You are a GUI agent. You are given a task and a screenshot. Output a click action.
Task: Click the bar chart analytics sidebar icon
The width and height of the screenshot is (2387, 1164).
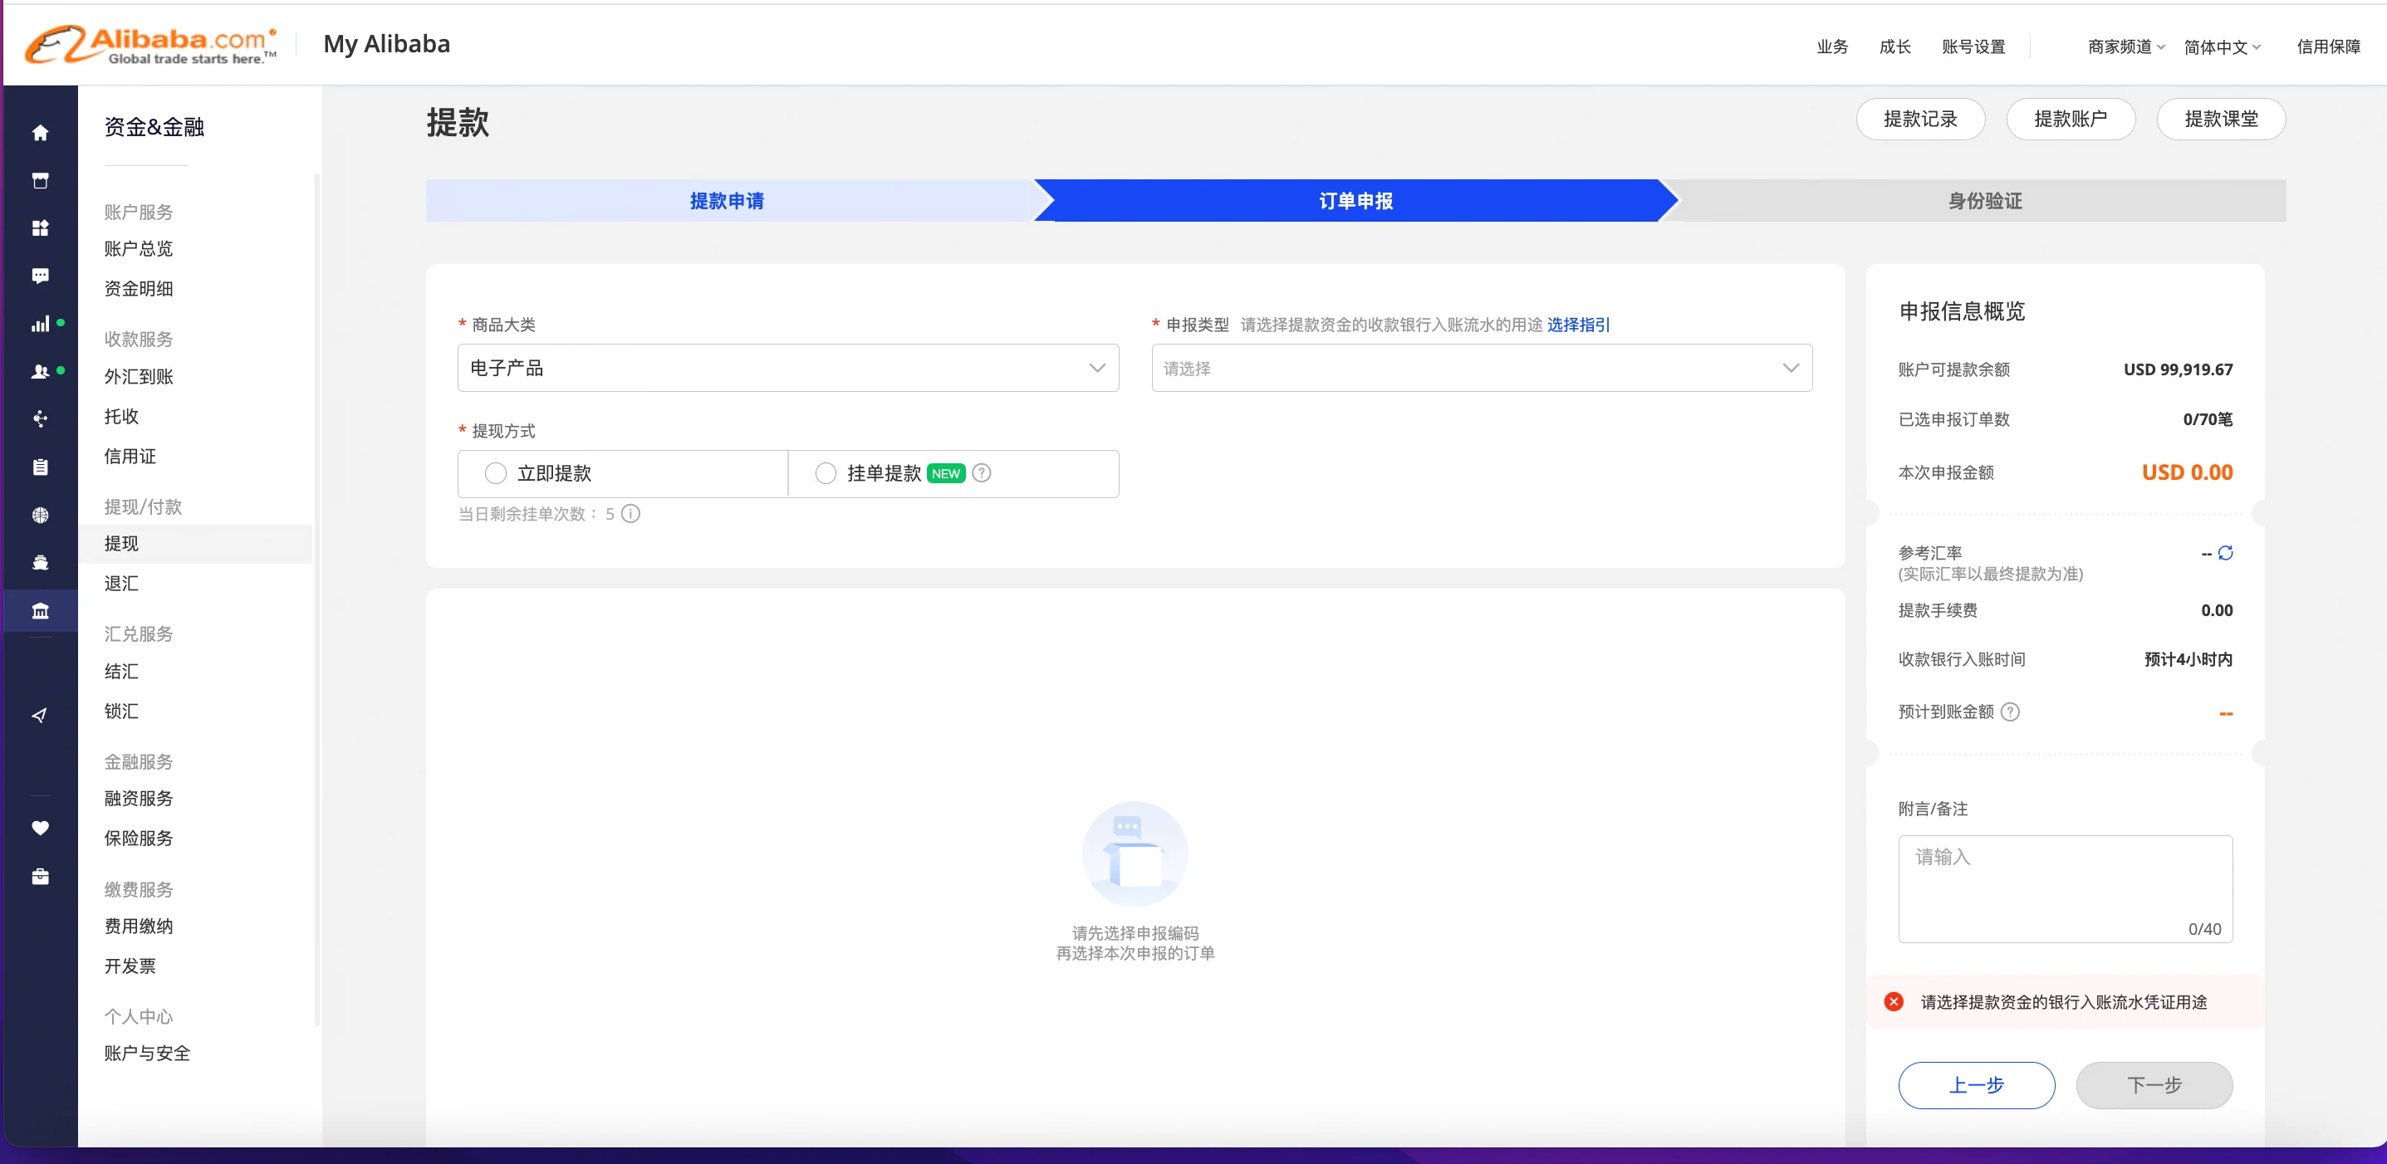[x=40, y=324]
